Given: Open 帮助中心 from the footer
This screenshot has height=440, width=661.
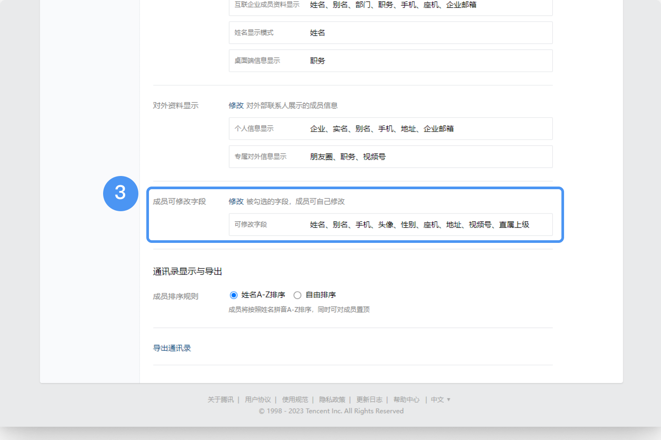Looking at the screenshot, I should pos(406,400).
